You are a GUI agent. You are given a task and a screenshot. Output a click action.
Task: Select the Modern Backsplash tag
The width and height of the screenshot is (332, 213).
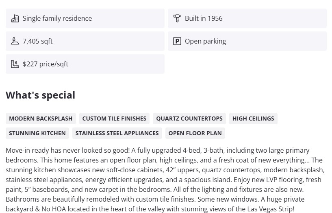[41, 119]
